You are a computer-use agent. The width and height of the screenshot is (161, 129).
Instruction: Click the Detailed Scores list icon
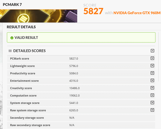pyautogui.click(x=10, y=51)
